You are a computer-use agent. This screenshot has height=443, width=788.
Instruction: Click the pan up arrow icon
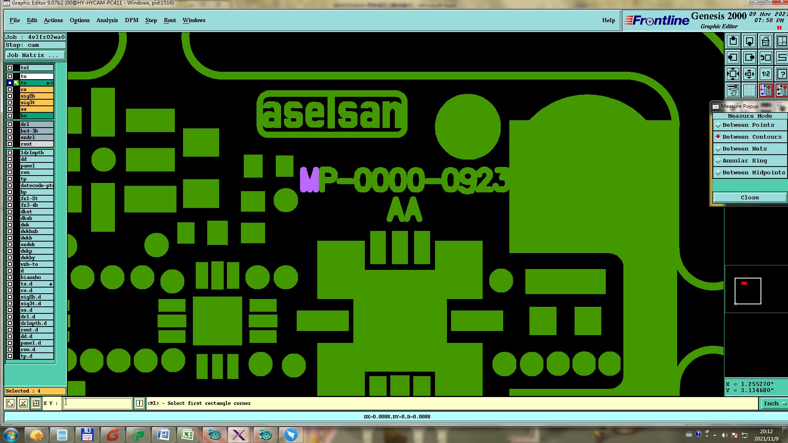click(x=733, y=41)
